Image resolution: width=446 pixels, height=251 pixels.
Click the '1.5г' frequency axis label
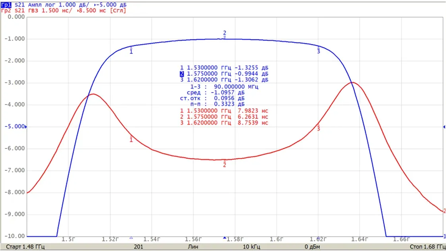click(x=69, y=239)
